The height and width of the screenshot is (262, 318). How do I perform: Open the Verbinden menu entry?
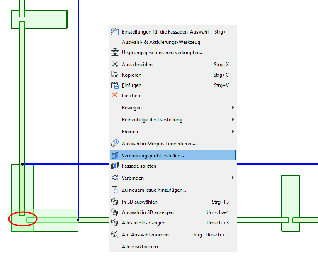point(173,178)
